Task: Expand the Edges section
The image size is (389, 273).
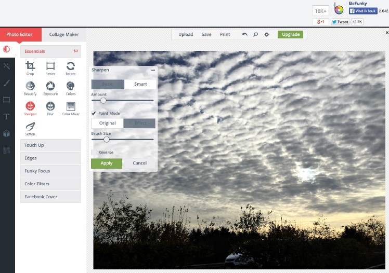Action: [x=50, y=158]
